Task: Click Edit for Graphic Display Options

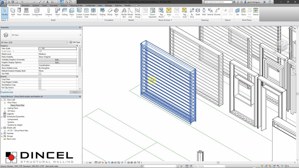Action: click(57, 62)
